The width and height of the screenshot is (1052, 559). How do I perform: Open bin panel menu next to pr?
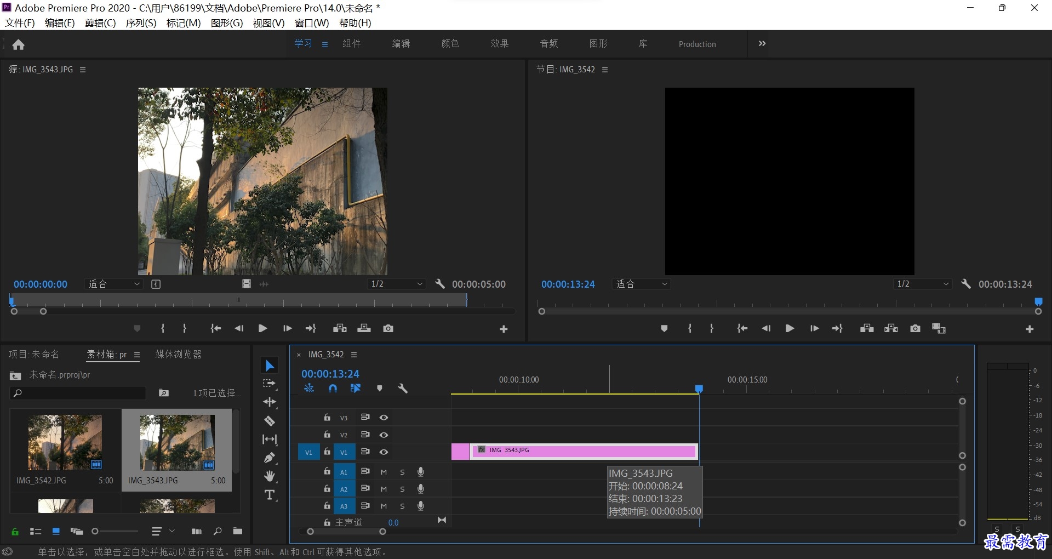(137, 355)
